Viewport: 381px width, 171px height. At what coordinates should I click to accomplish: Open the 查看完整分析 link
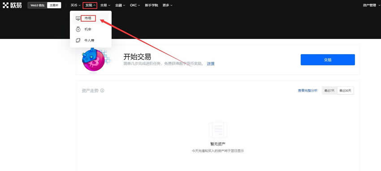[x=307, y=90]
